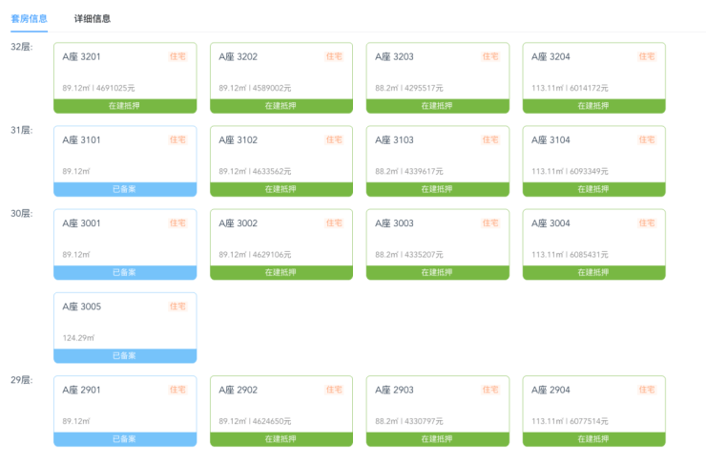Open the A座 3005 unit card
Screen dimensions: 706x466
[125, 321]
